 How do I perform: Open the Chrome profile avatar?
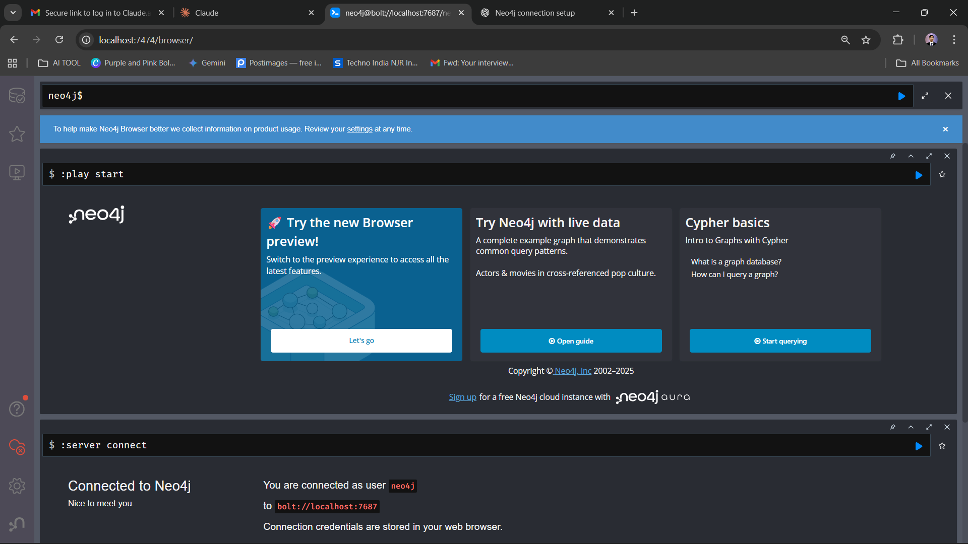pos(931,40)
